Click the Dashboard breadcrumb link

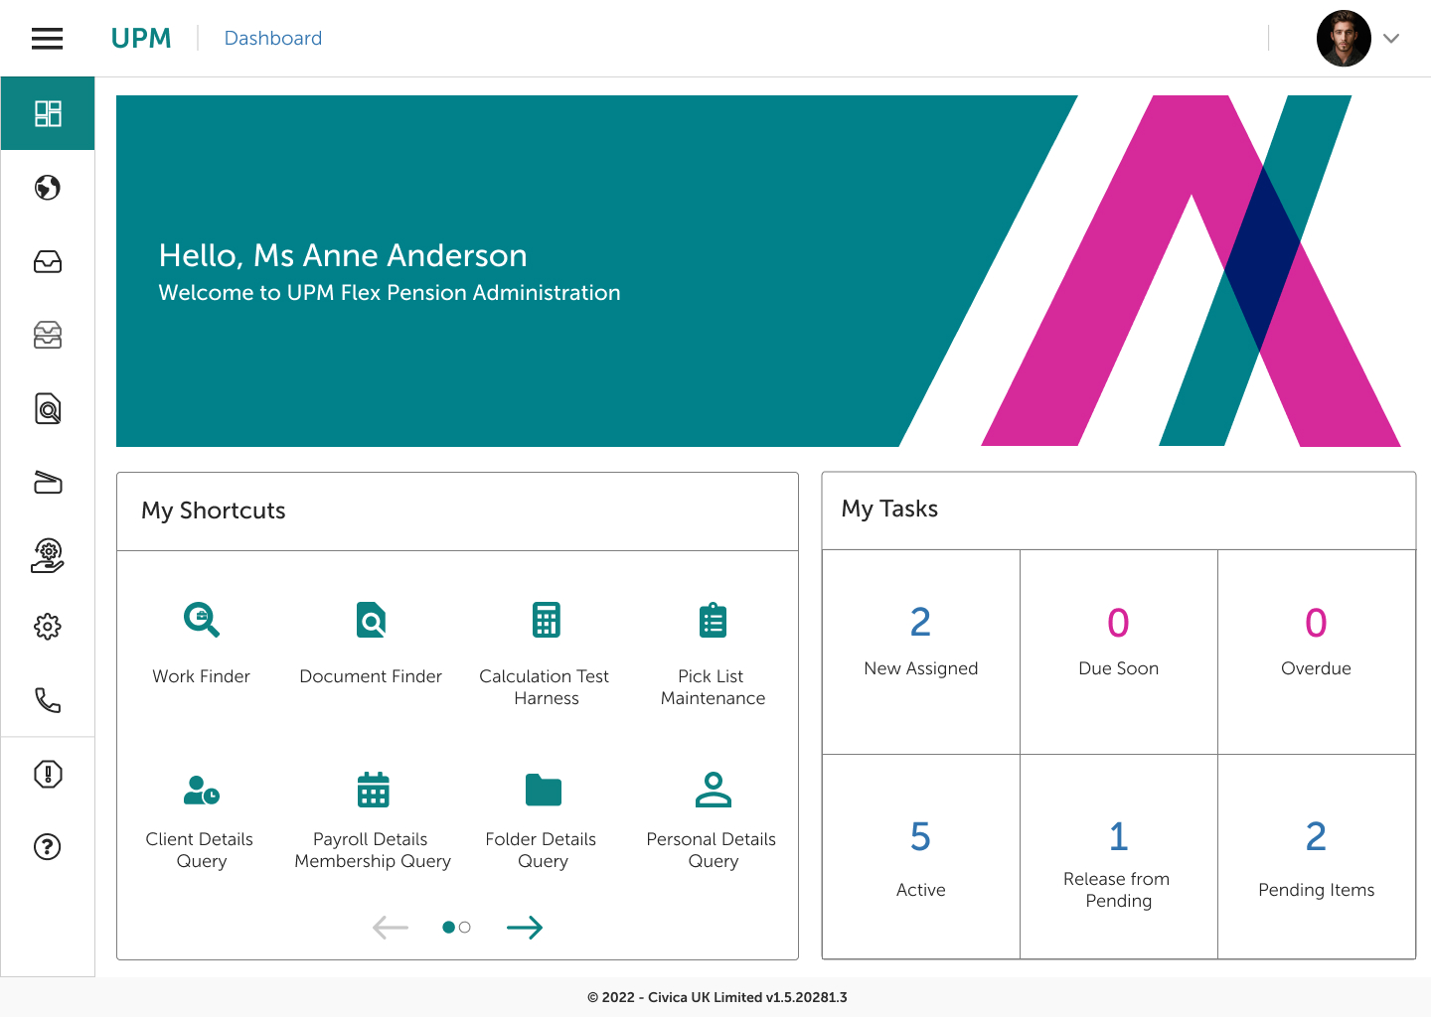pos(273,39)
